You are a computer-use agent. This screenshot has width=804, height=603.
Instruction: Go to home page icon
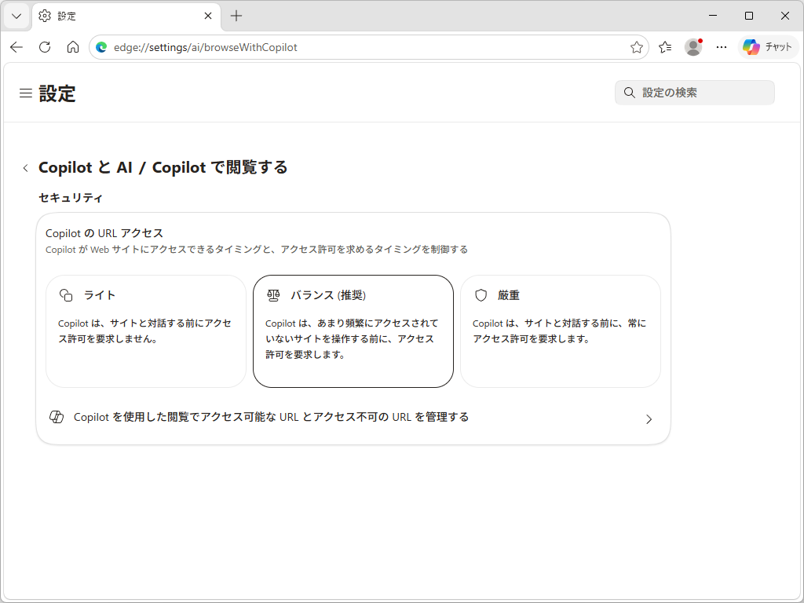click(x=73, y=47)
